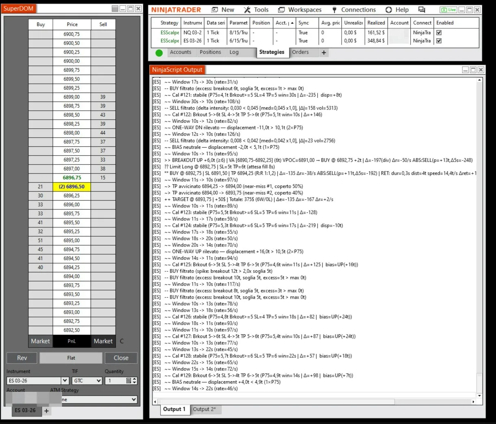Open the Instrument dropdown in SuperDOM
Image resolution: width=496 pixels, height=424 pixels.
pos(64,381)
